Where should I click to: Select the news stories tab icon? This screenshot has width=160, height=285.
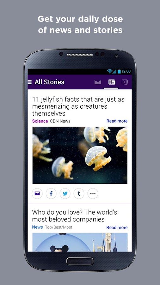coord(112,82)
